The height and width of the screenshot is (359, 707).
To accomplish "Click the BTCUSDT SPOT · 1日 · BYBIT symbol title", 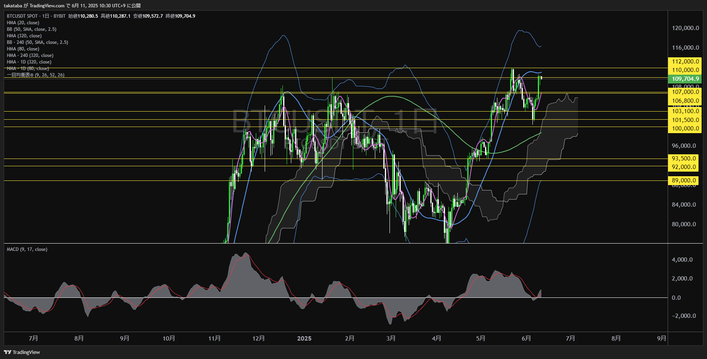I will click(36, 16).
